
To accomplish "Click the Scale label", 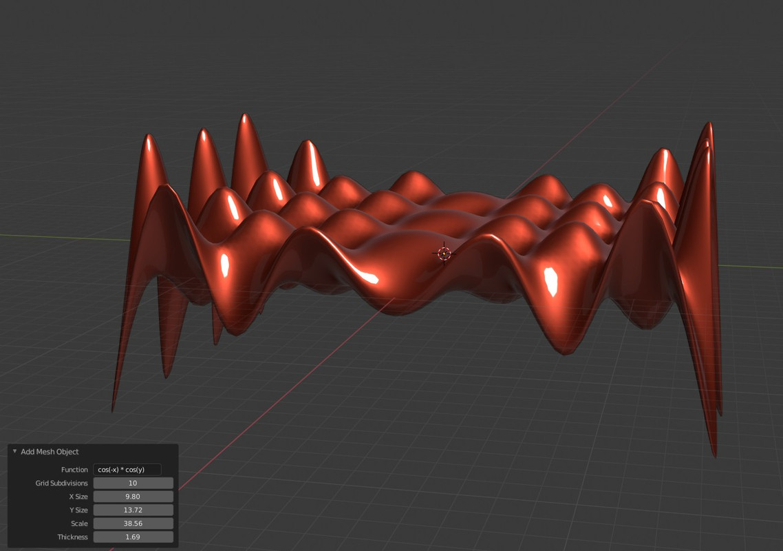I will (79, 523).
